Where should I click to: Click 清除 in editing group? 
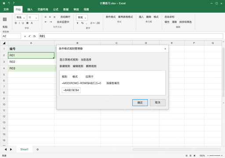174,22
